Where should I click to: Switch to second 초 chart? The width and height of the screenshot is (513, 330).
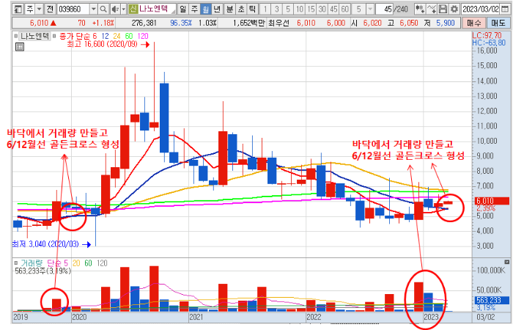[241, 9]
